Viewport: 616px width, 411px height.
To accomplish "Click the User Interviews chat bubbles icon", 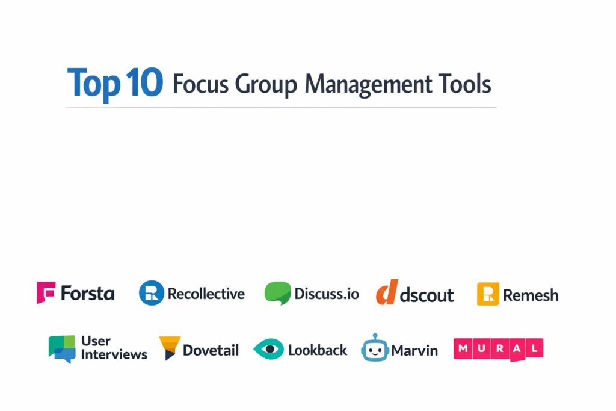I will pos(62,348).
